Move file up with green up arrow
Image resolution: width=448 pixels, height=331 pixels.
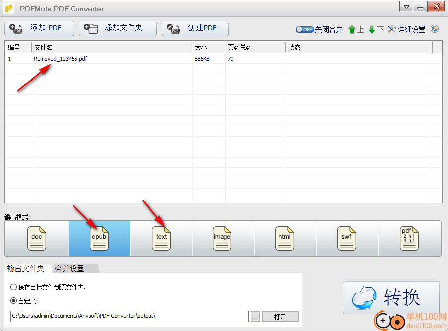(x=352, y=29)
